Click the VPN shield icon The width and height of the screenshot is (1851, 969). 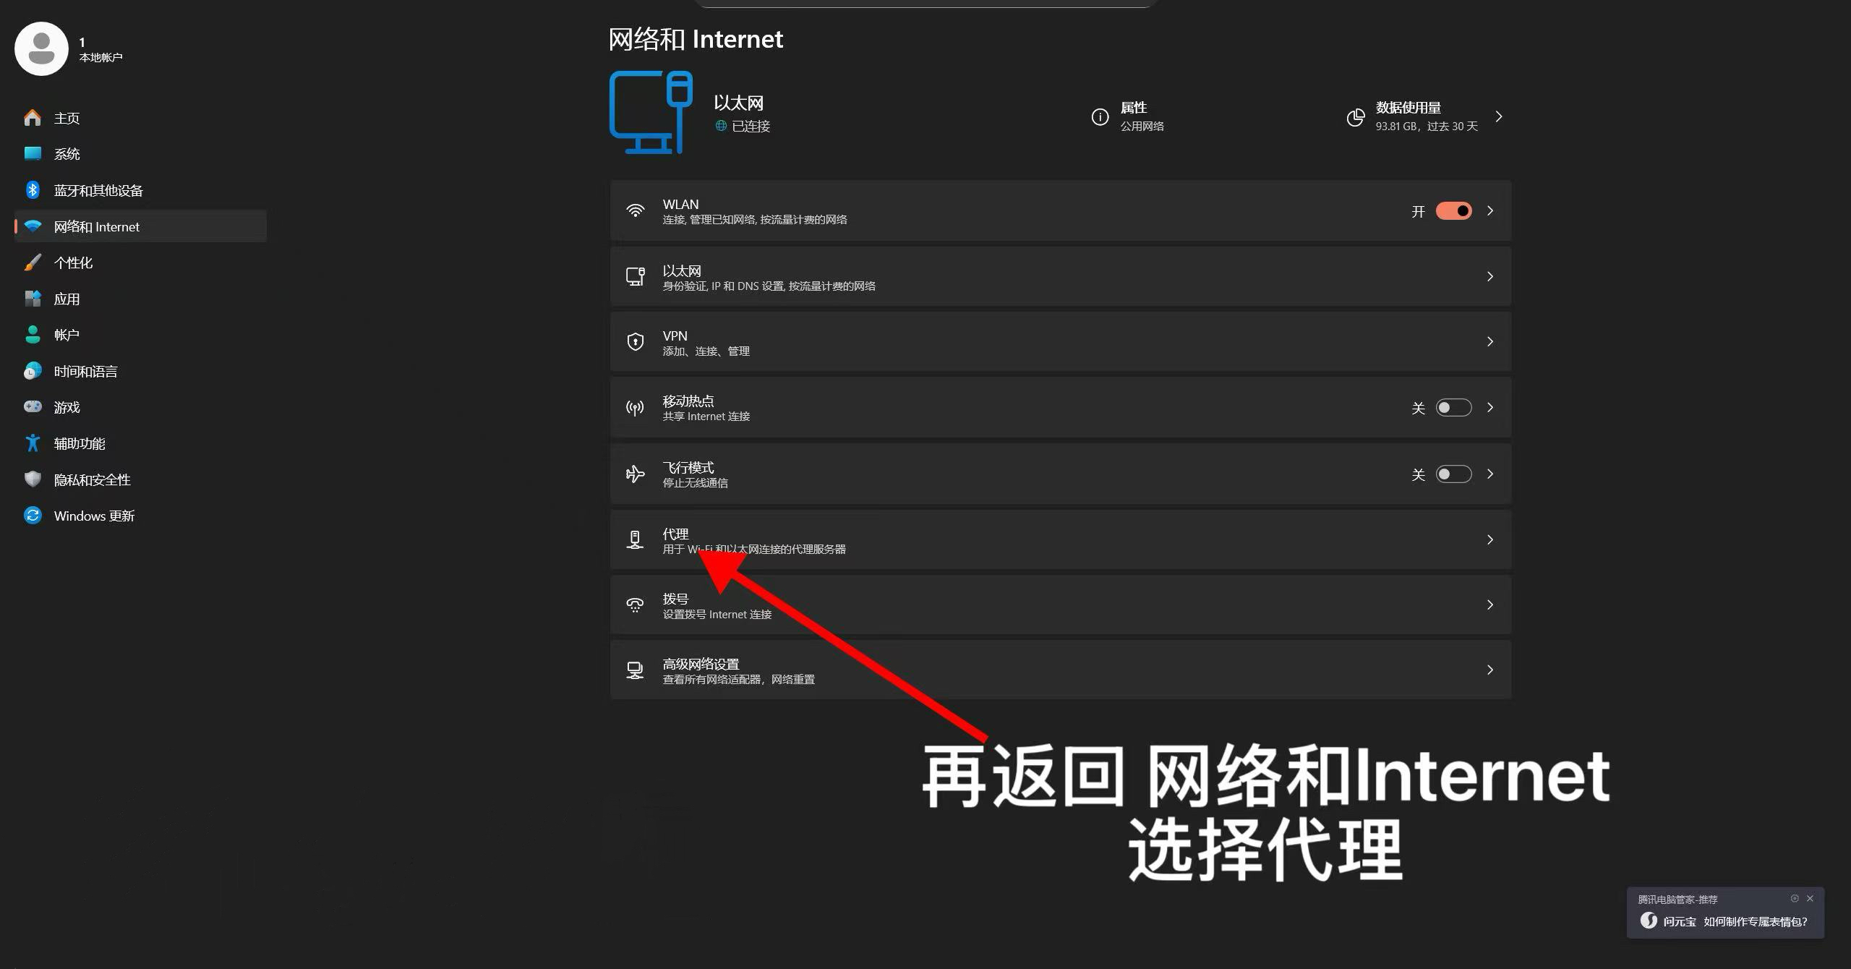click(635, 341)
